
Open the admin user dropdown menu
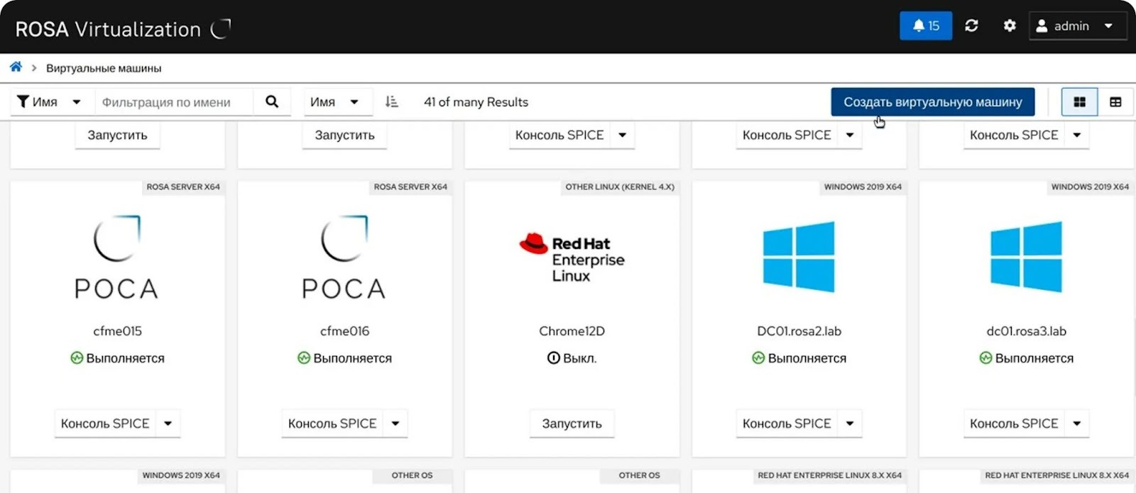[1076, 26]
